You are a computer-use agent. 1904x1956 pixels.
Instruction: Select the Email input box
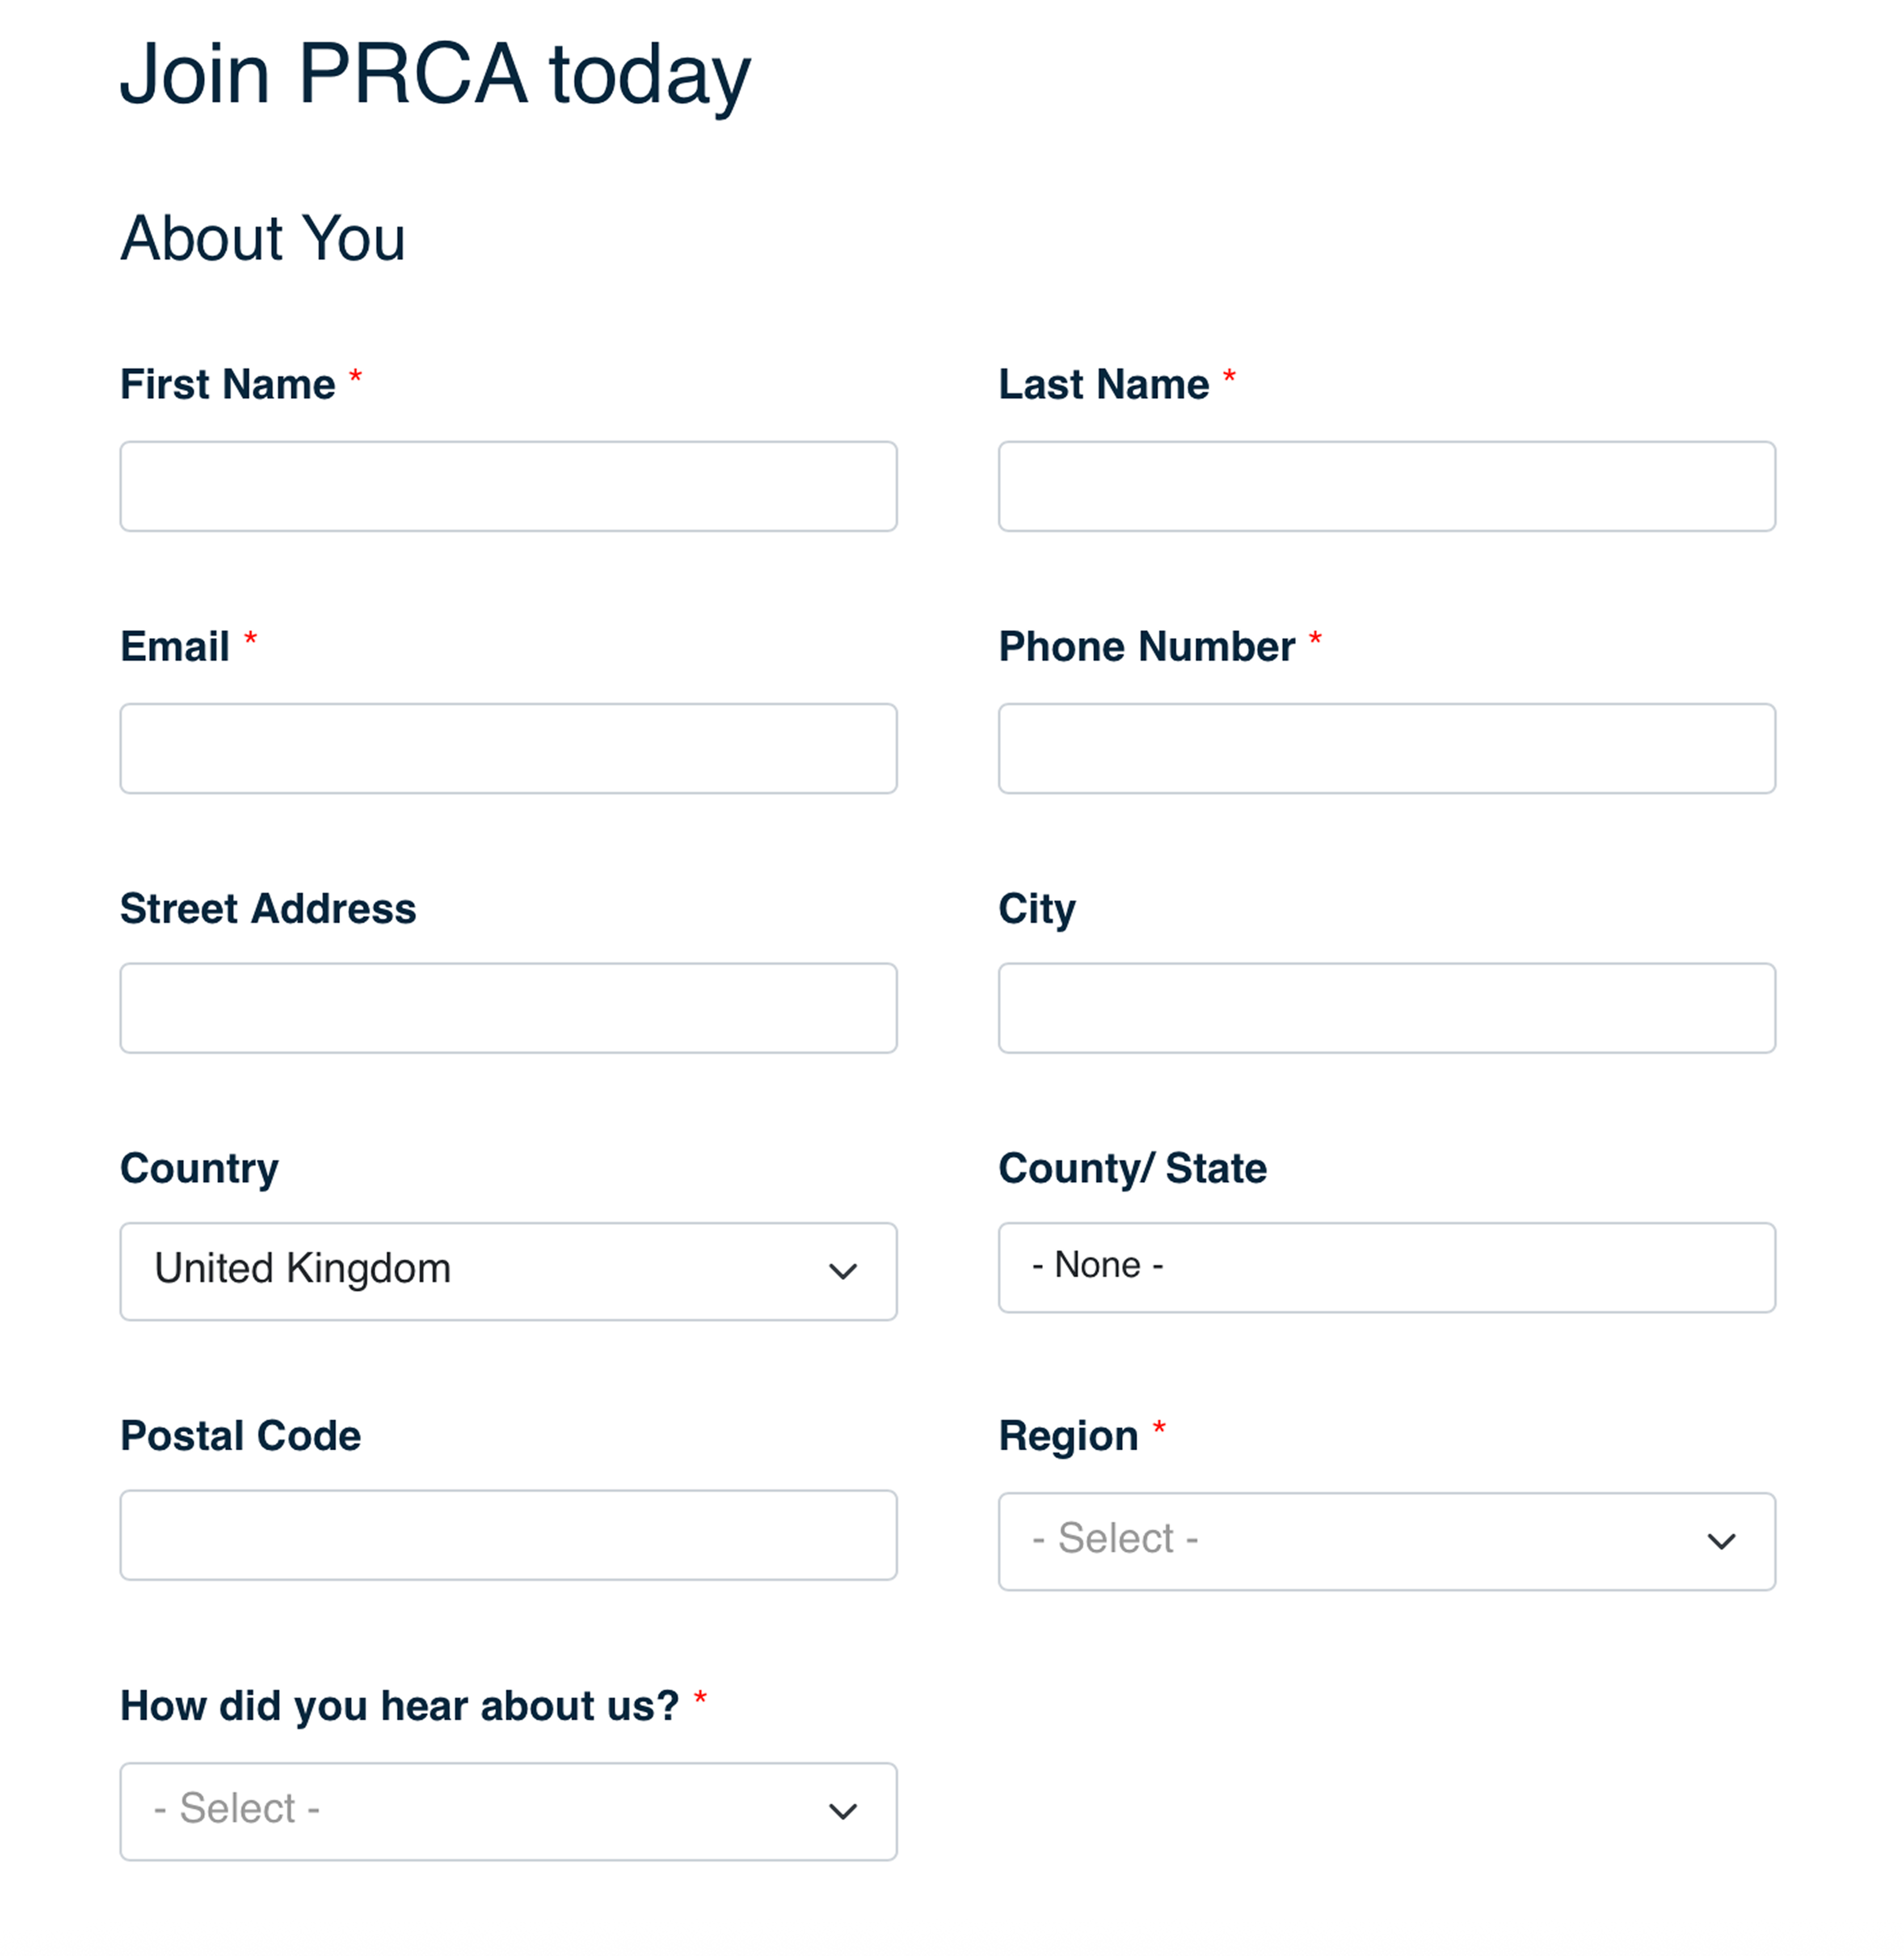click(x=508, y=748)
